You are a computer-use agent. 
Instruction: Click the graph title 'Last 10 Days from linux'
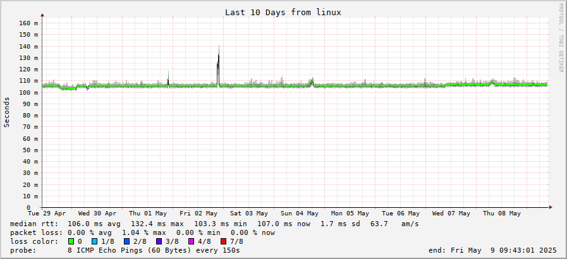point(283,12)
